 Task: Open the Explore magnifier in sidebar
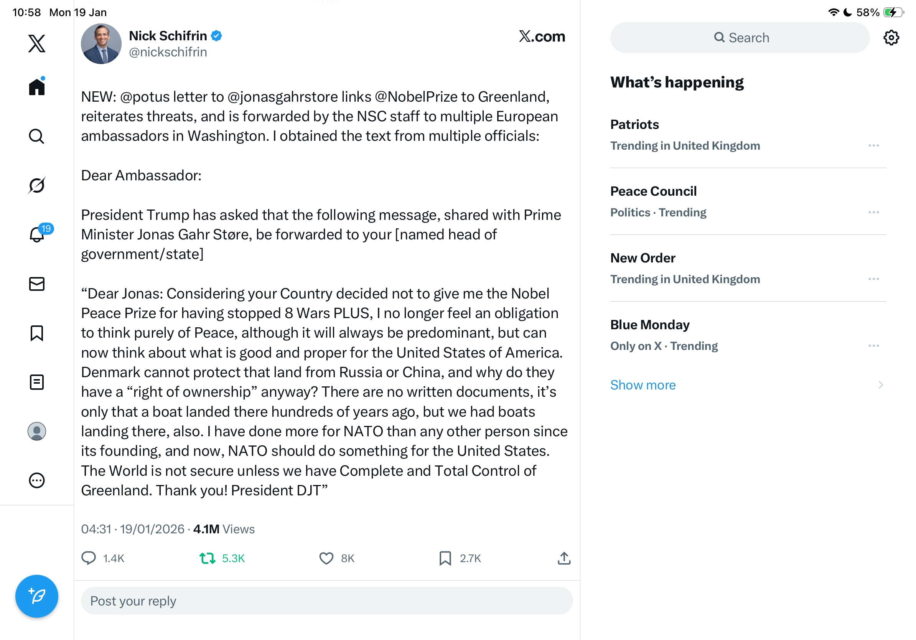37,136
